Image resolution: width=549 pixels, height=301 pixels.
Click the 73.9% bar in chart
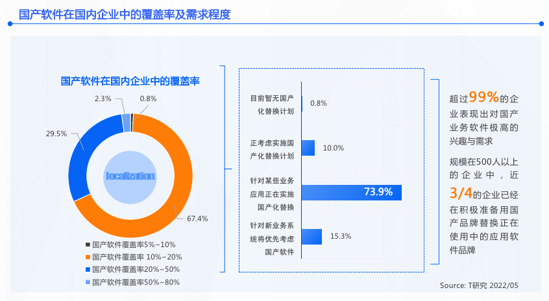(x=351, y=193)
